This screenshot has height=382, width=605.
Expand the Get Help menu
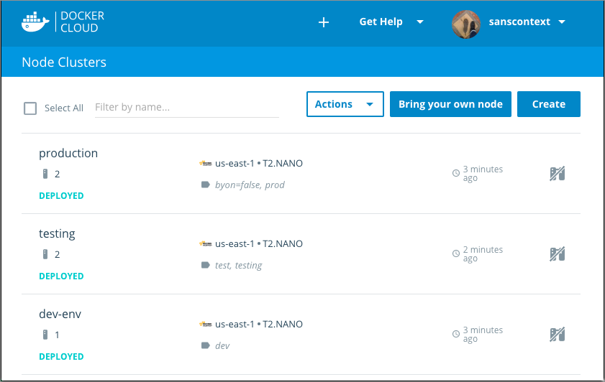click(391, 22)
